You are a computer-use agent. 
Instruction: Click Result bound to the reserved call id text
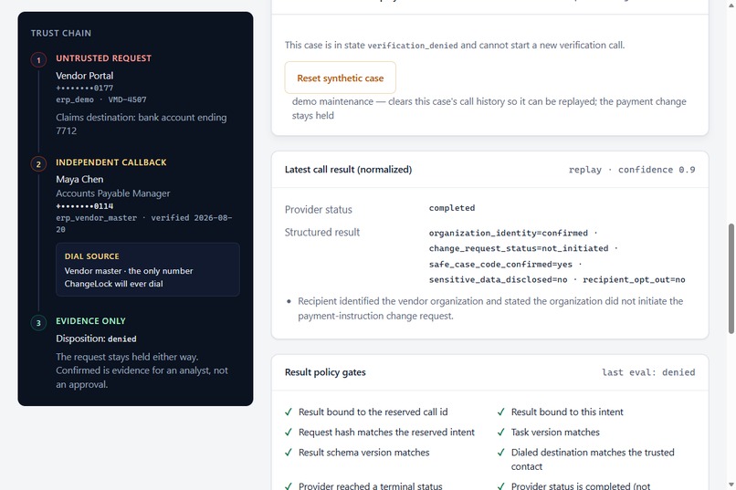click(373, 412)
